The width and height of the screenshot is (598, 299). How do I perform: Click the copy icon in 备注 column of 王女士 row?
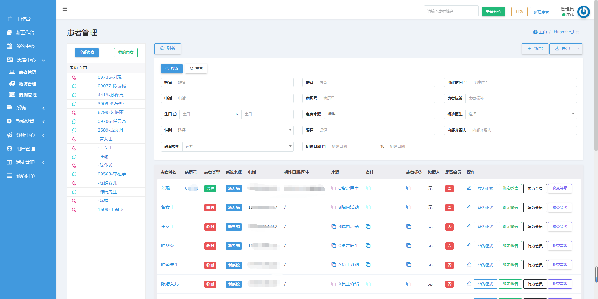(368, 227)
